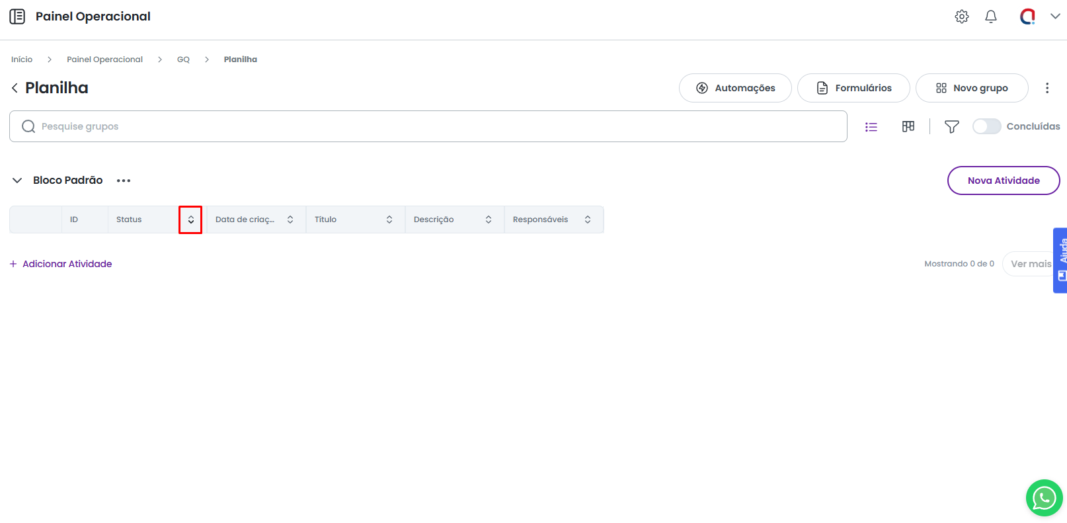Open the user account dropdown arrow
Screen dimensions: 1067x523
[1055, 17]
